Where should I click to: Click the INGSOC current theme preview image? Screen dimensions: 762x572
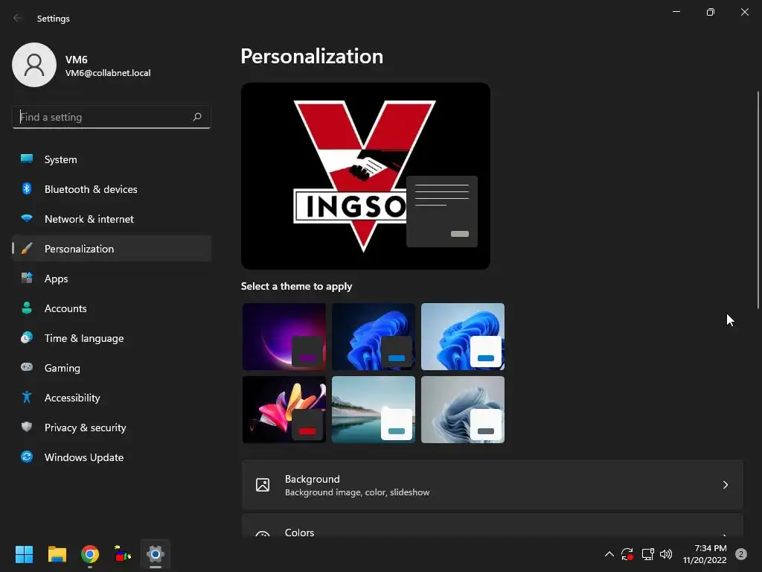[x=365, y=176]
